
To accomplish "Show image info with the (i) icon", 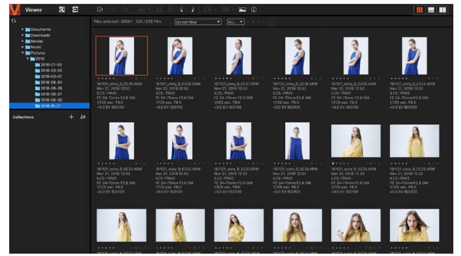I will [254, 10].
